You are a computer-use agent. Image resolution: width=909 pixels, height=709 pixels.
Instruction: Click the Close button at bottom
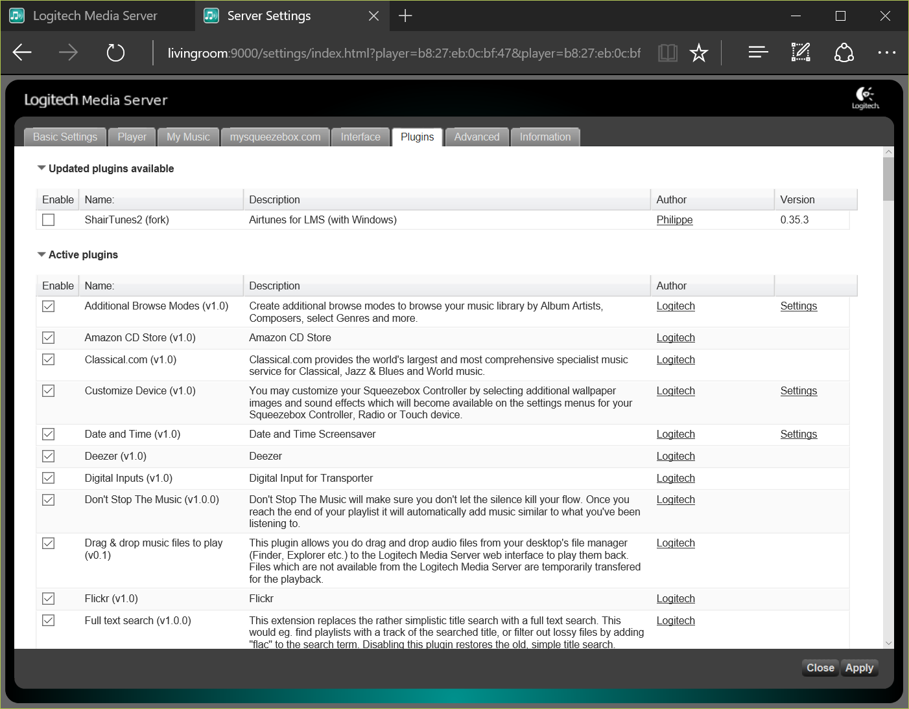pyautogui.click(x=820, y=668)
